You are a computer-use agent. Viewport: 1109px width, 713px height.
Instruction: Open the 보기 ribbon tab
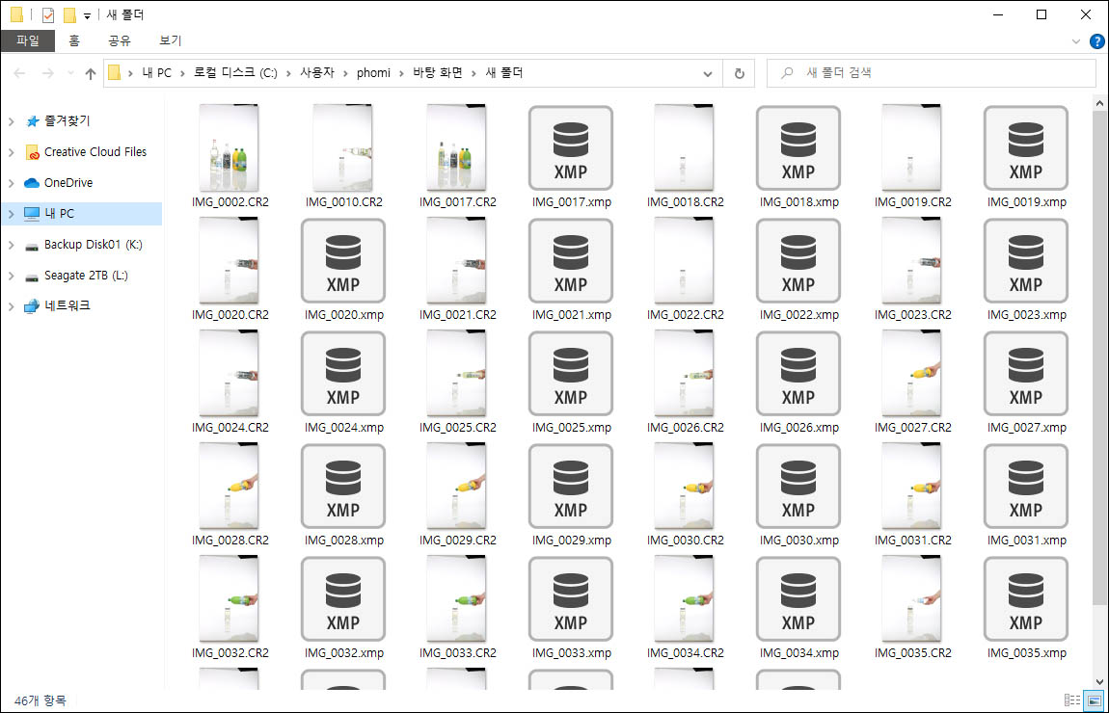171,41
